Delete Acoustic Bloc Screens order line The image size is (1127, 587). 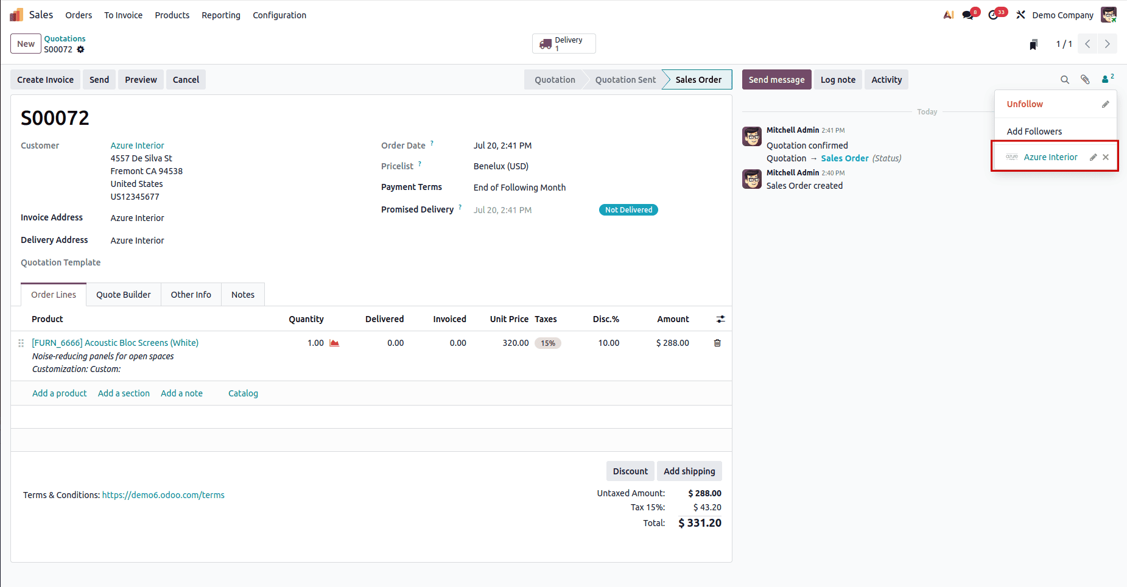pos(717,343)
